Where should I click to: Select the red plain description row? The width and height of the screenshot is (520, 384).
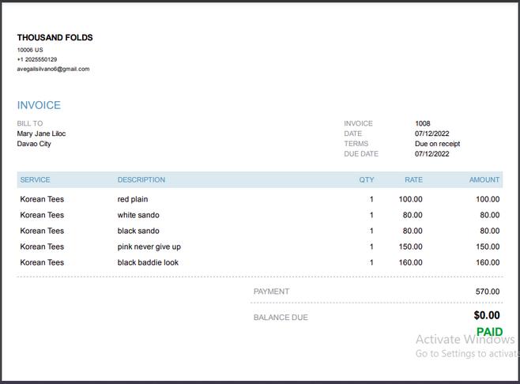coord(133,199)
